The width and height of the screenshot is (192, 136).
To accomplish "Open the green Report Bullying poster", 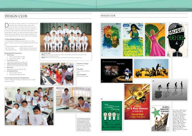I will 112,116.
